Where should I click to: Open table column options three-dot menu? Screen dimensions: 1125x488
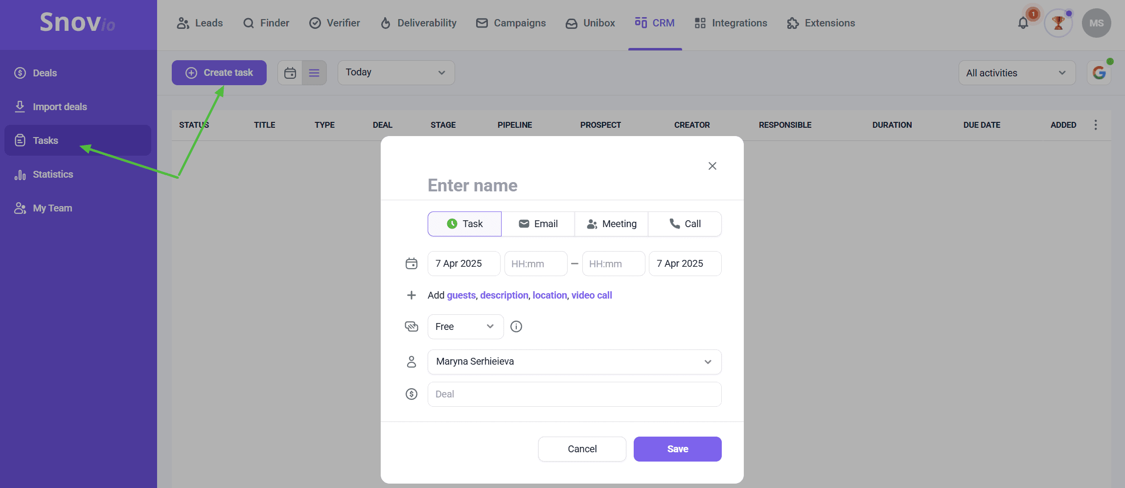pos(1096,125)
